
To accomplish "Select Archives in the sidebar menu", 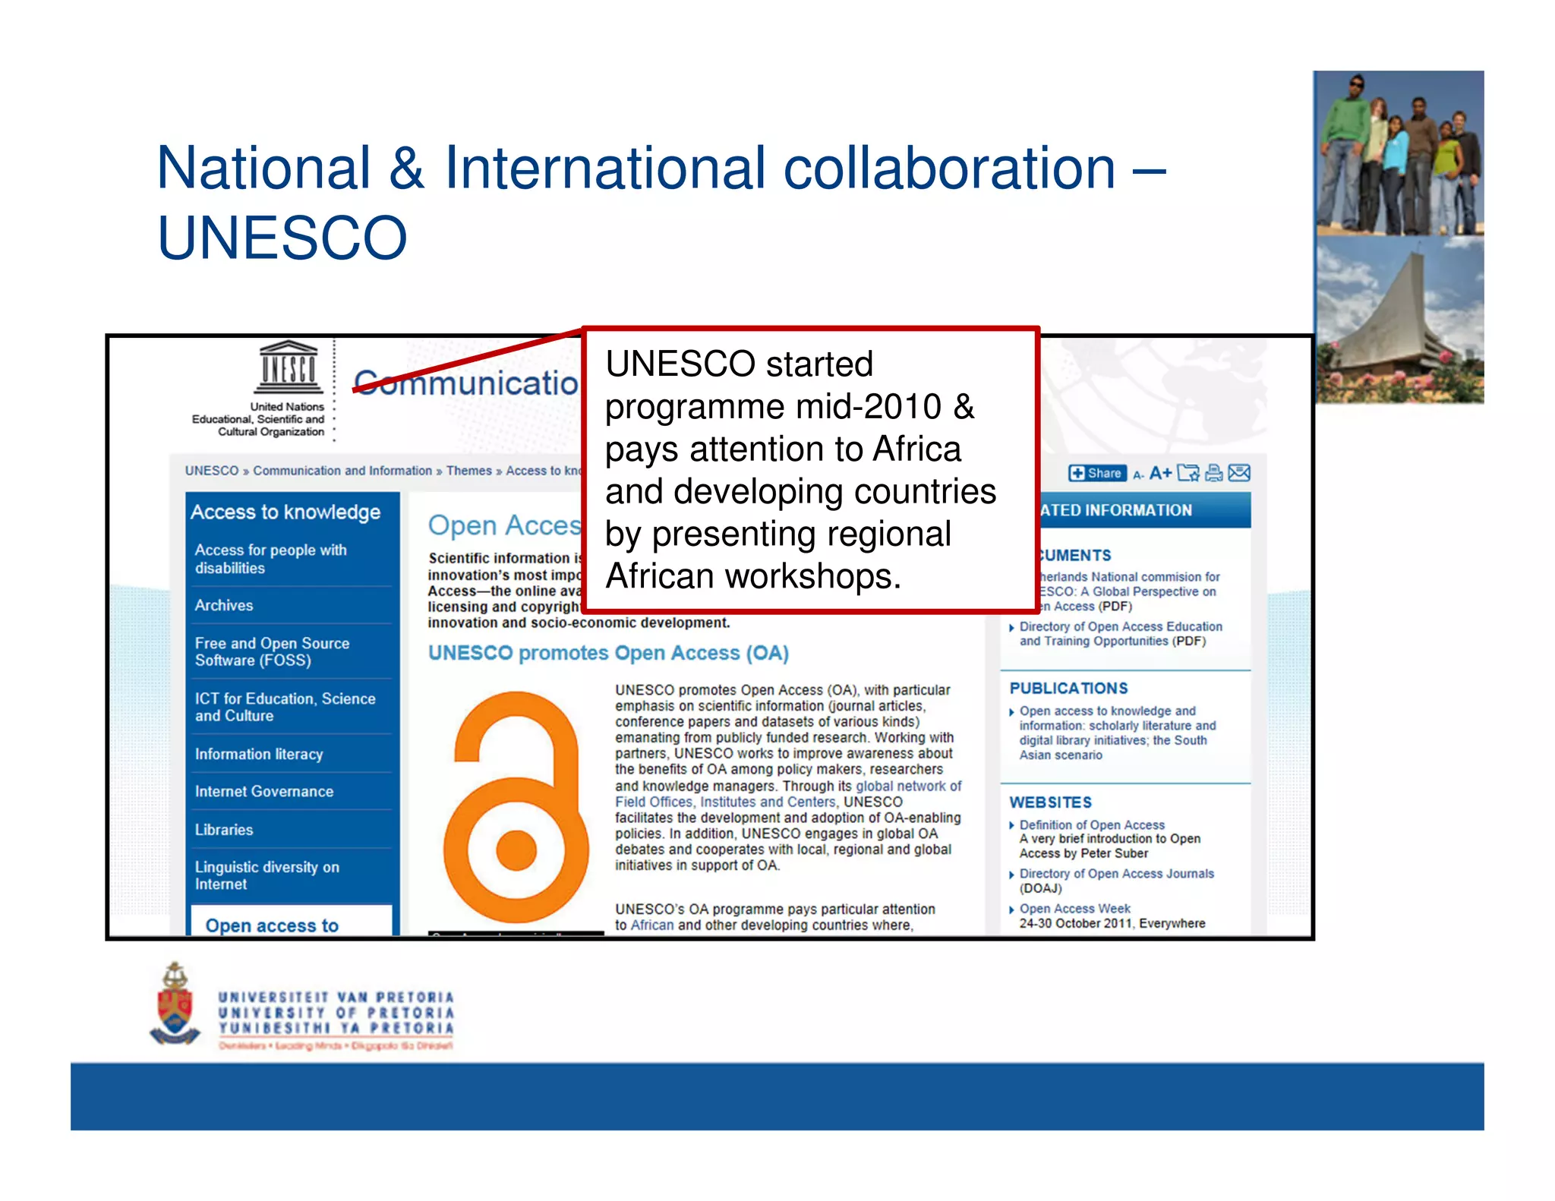I will tap(224, 605).
